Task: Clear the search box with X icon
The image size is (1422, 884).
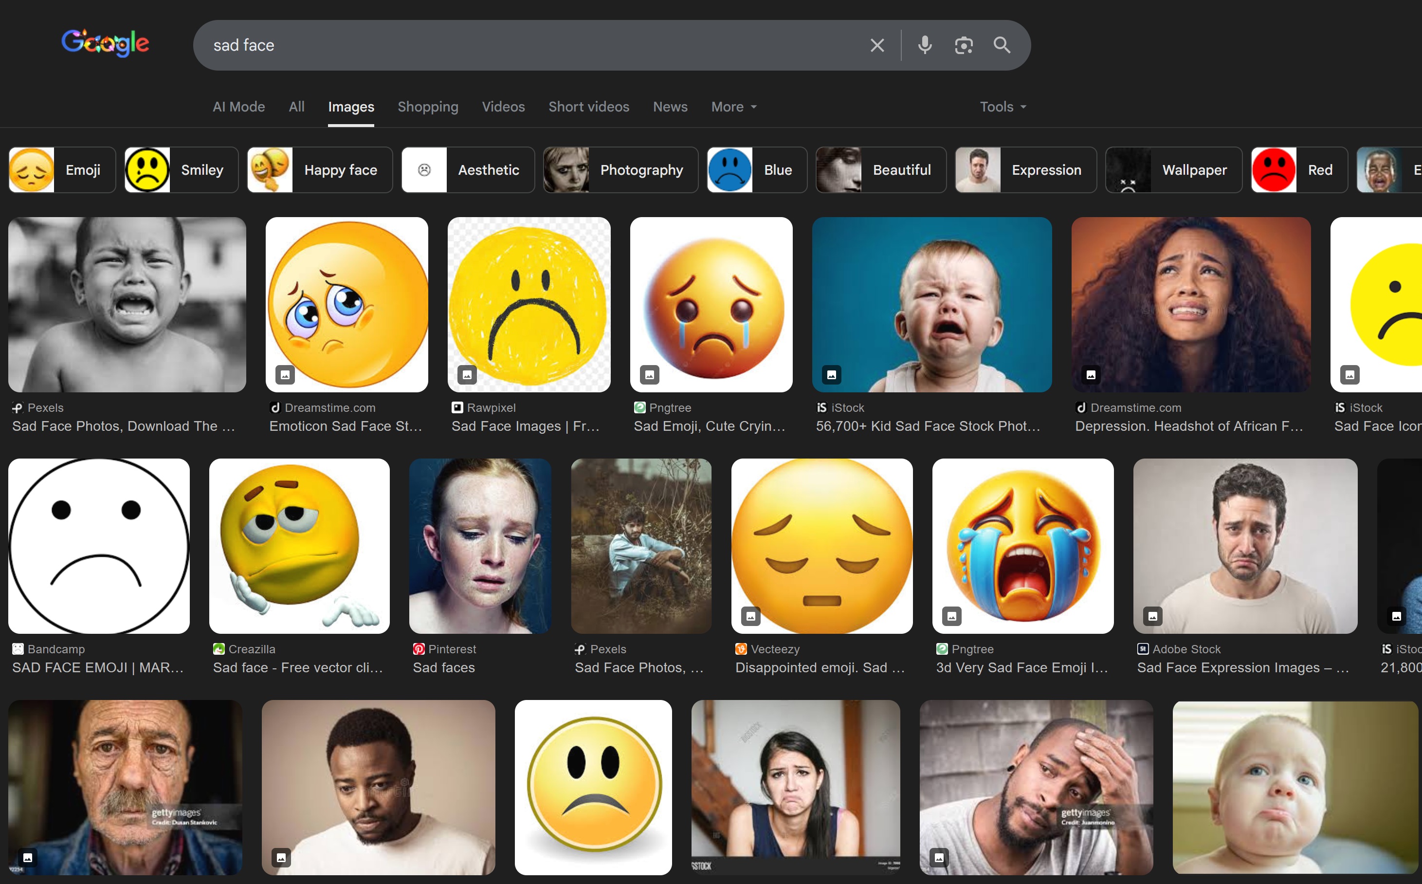Action: point(876,45)
